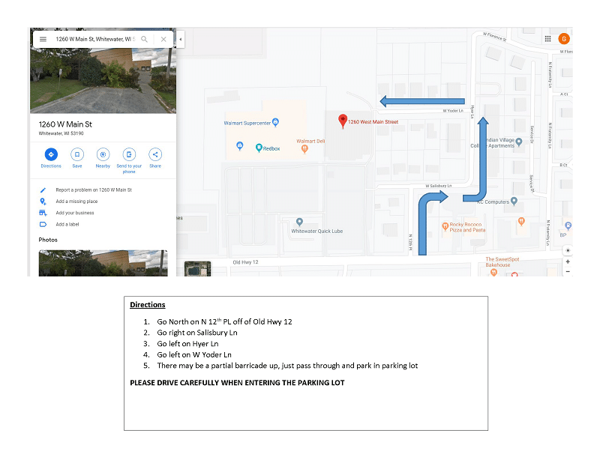This screenshot has width=600, height=463.
Task: Click Report a problem on 1260 W Main St
Action: coord(94,190)
